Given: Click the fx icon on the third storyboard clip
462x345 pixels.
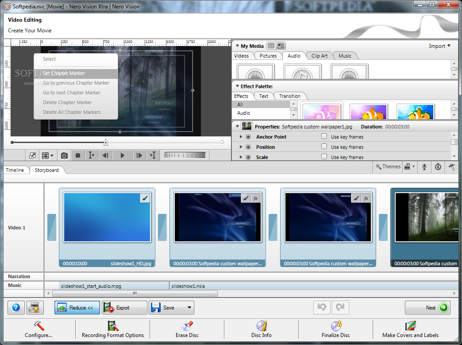Looking at the screenshot, I should [366, 198].
